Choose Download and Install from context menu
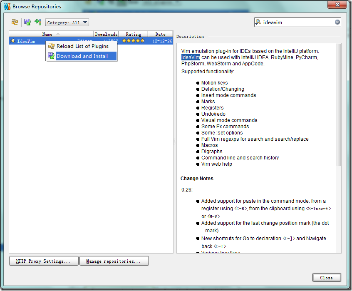Viewport: 352px width, 291px height. point(82,56)
